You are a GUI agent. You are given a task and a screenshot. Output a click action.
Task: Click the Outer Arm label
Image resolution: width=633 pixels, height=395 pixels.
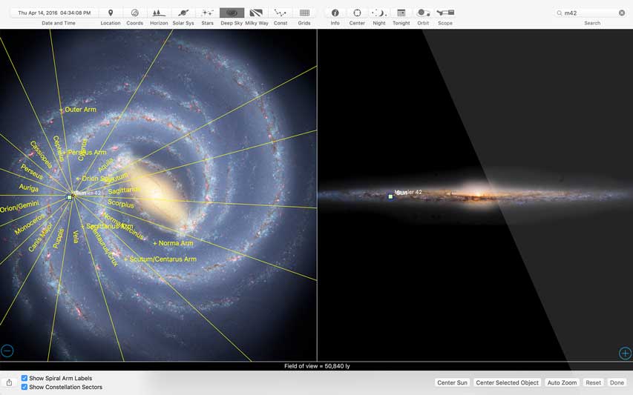pos(80,109)
